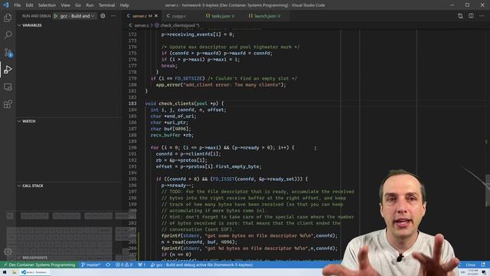Split the editor to the right
Screen dimensions: 490x276
471,16
